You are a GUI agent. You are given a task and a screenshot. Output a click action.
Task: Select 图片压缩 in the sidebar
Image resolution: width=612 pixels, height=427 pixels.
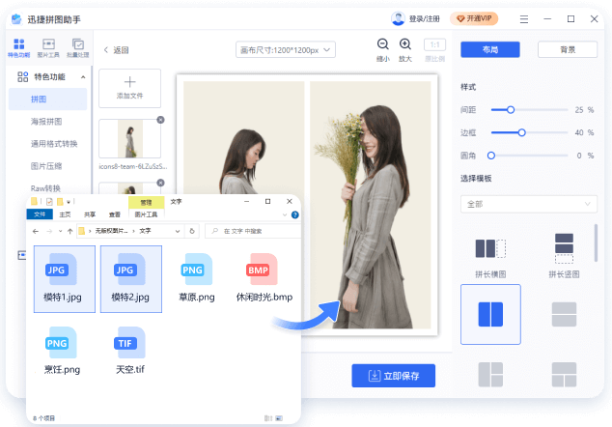coord(47,166)
